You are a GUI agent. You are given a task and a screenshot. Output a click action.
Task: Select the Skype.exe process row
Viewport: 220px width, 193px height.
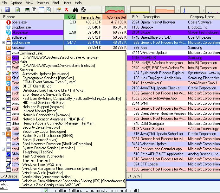pyautogui.click(x=110, y=32)
